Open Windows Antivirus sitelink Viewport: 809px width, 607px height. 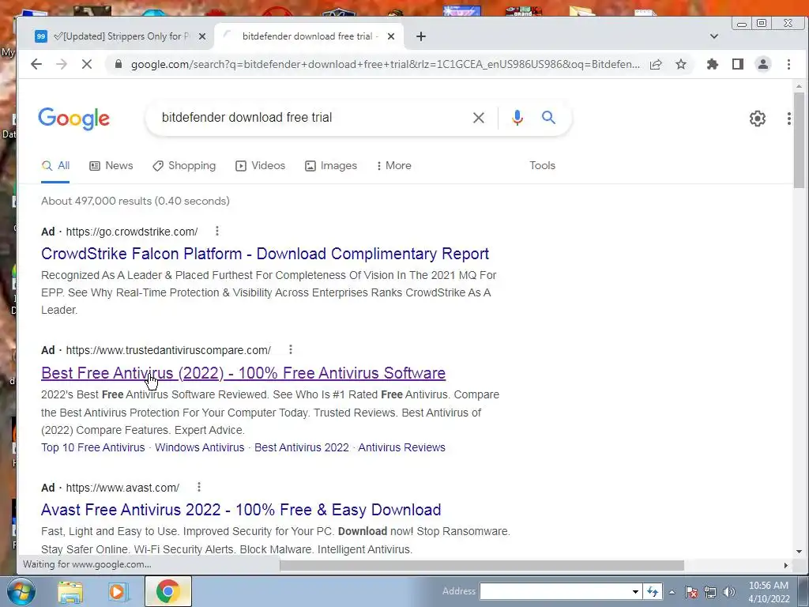(200, 447)
